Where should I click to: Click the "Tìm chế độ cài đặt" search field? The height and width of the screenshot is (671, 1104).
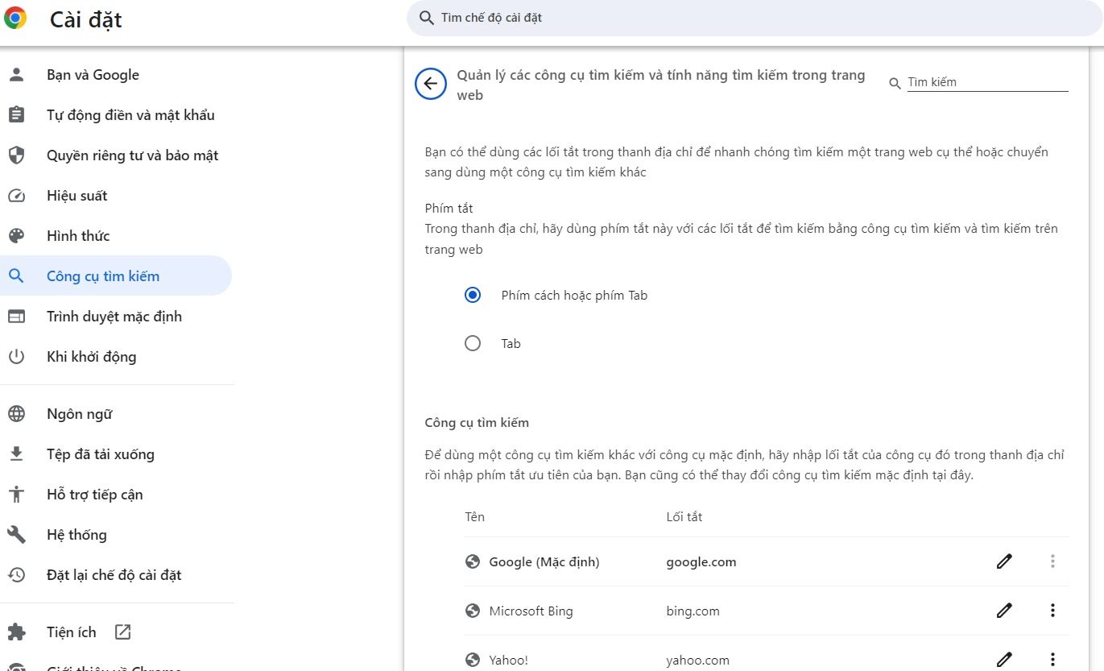(x=725, y=18)
